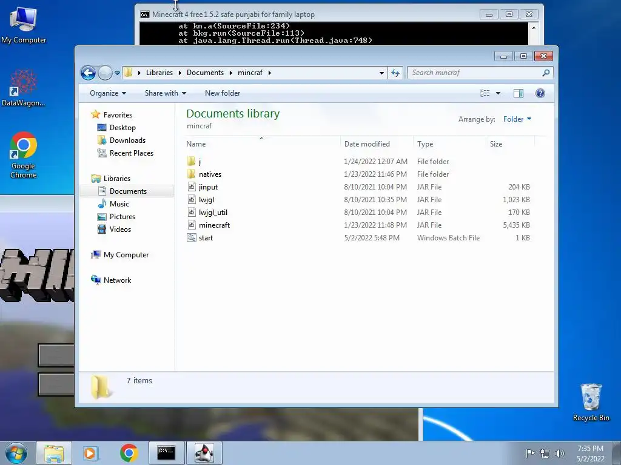Image resolution: width=621 pixels, height=465 pixels.
Task: Switch to the Java application taskbar button
Action: [204, 453]
